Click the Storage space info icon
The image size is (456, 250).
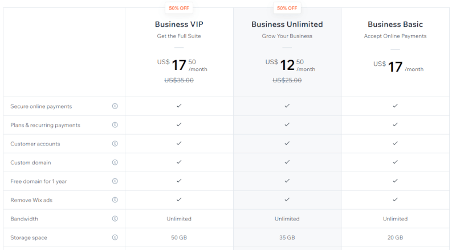pos(115,238)
